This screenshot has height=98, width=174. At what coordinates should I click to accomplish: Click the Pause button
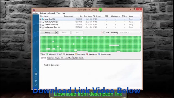(64, 32)
